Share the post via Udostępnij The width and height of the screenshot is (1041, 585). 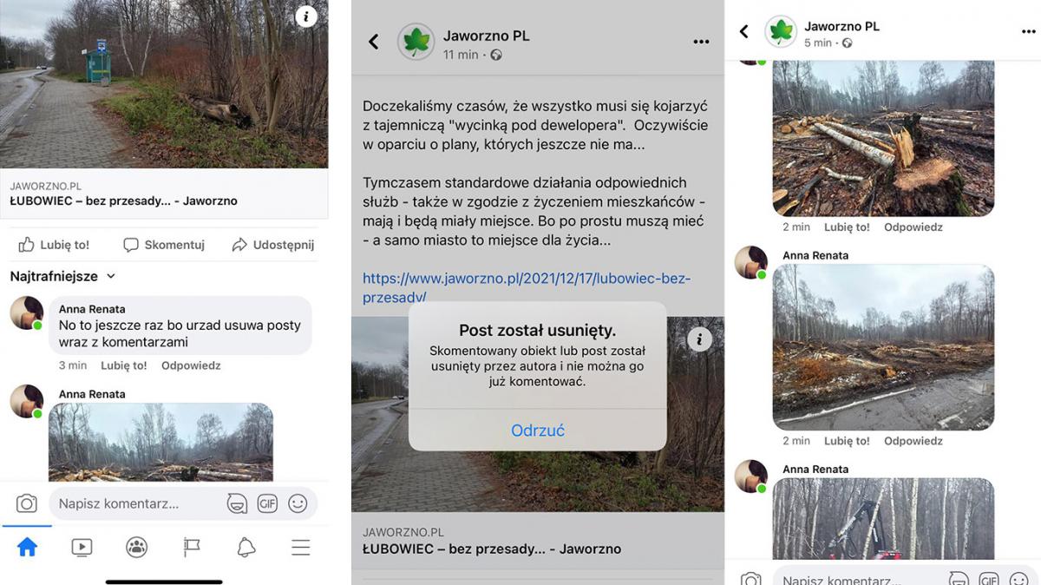click(272, 245)
